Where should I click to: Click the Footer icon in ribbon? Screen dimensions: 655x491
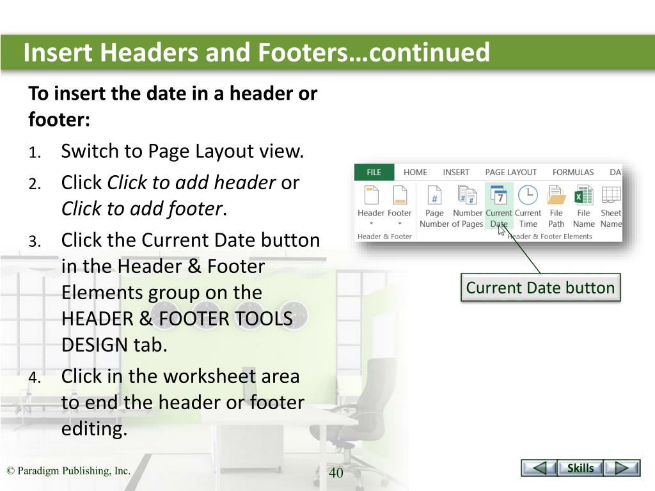pyautogui.click(x=399, y=195)
